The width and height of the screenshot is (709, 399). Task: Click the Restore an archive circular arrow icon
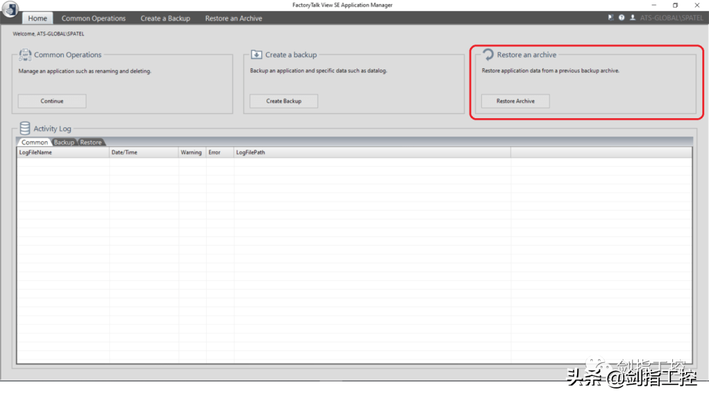(488, 54)
